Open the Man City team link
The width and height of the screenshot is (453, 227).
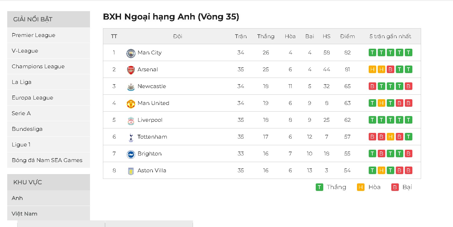150,53
